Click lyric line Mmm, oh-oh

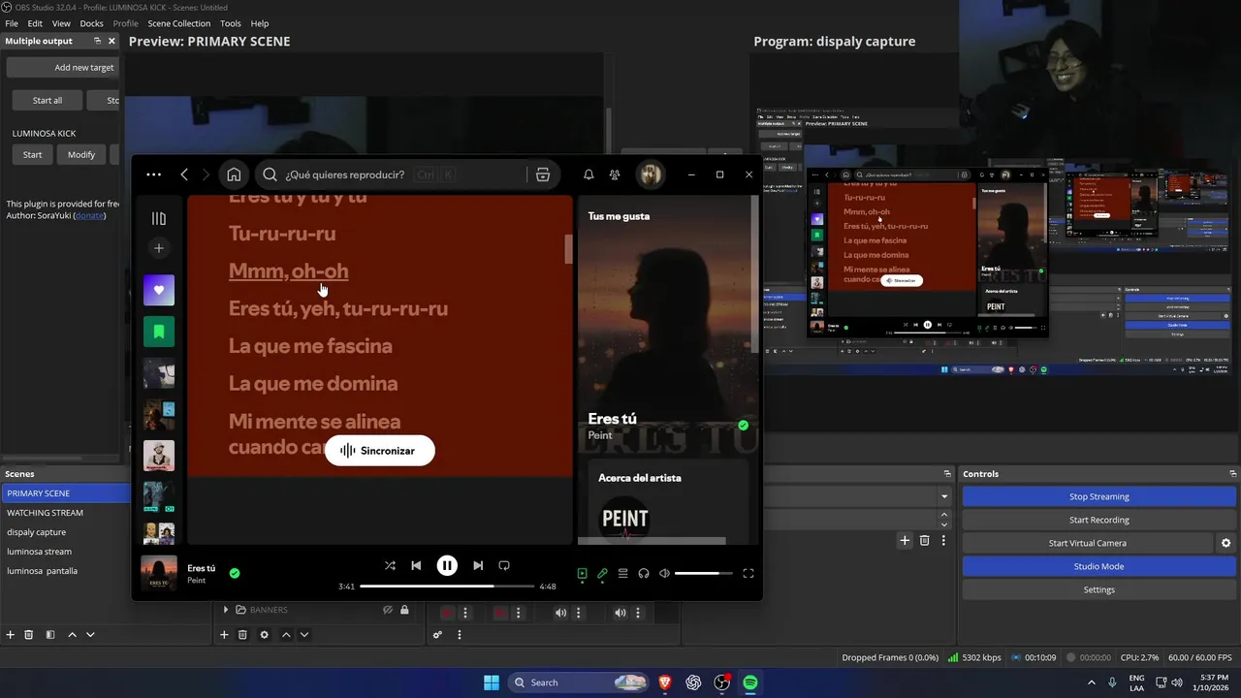288,270
